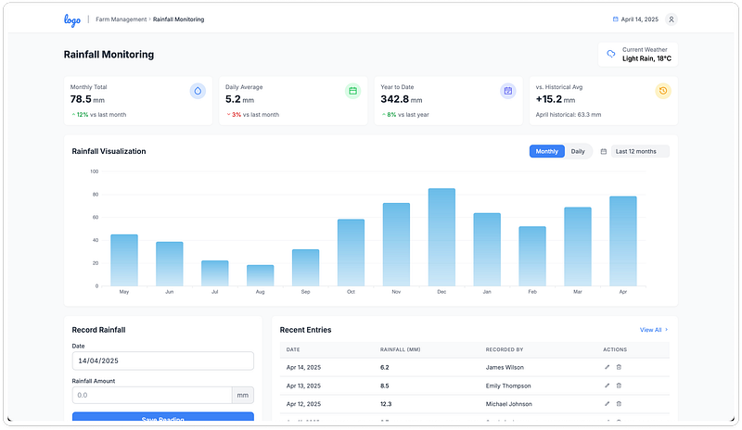
Task: Click '8% vs last year' trend text
Action: point(405,115)
